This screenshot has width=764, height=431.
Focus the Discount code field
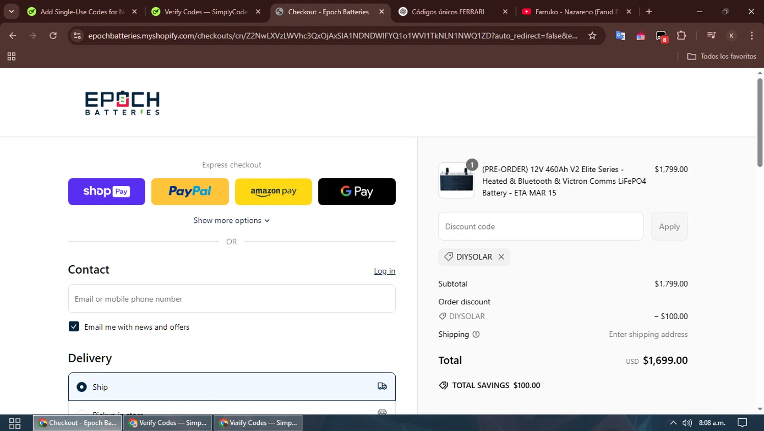[541, 226]
